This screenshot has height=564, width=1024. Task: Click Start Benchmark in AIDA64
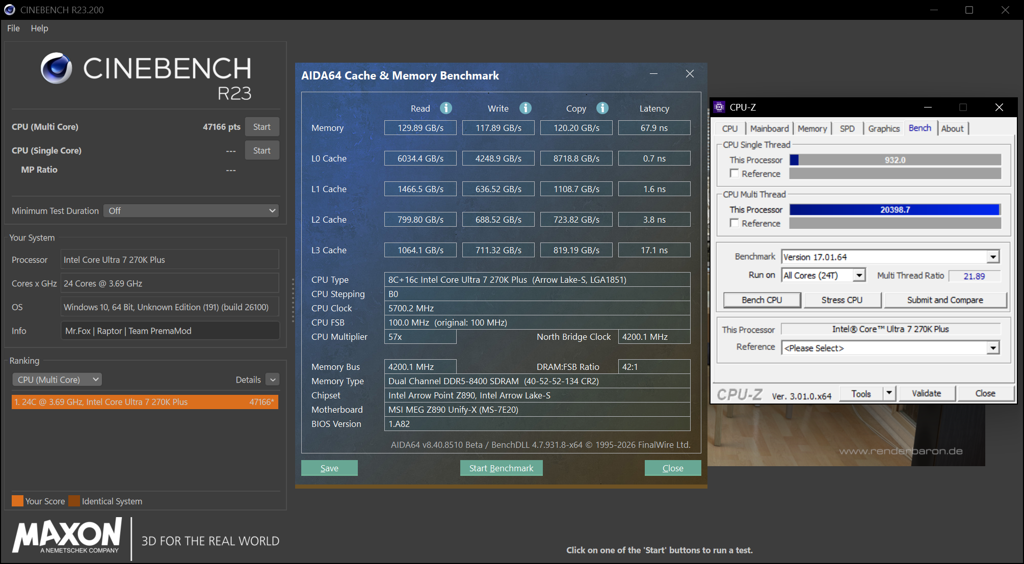tap(502, 468)
